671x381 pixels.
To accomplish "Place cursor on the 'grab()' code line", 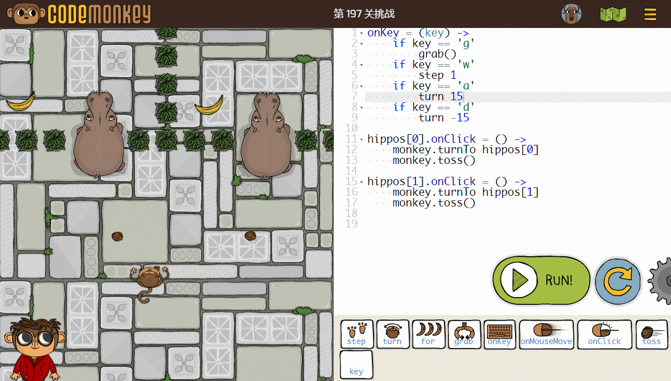I will [438, 54].
